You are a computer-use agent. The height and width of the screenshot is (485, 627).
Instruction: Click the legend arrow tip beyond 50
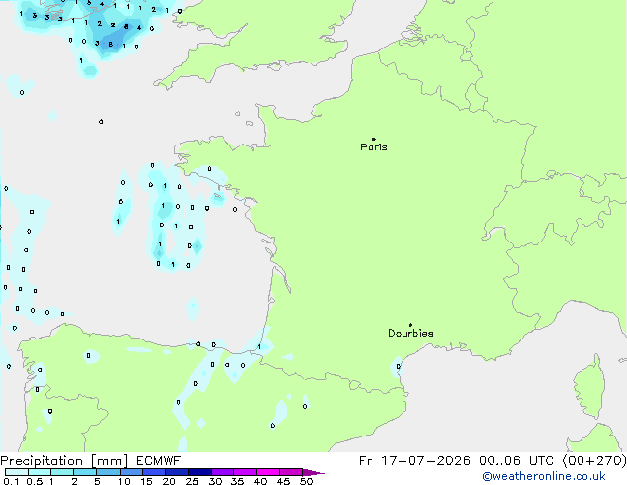(x=313, y=472)
